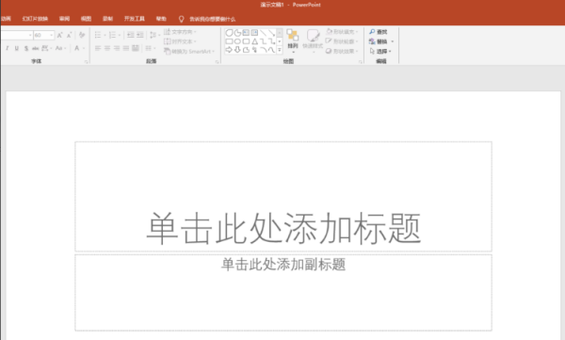
Task: Pick the straight line shape
Action: 263,33
